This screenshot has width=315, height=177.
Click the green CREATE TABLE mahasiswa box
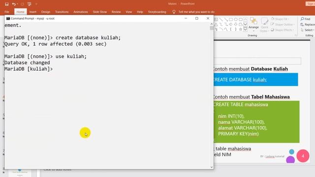pyautogui.click(x=256, y=122)
